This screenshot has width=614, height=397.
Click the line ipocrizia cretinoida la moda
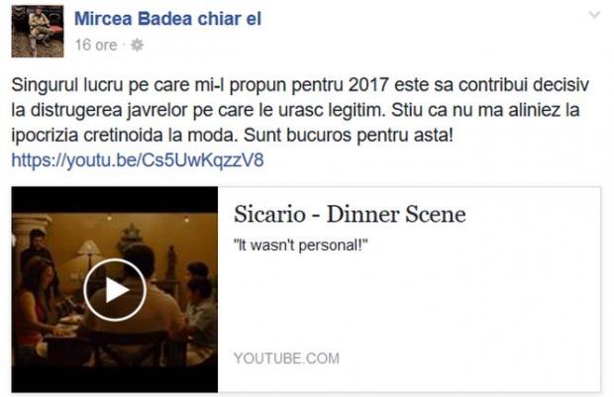pos(125,136)
